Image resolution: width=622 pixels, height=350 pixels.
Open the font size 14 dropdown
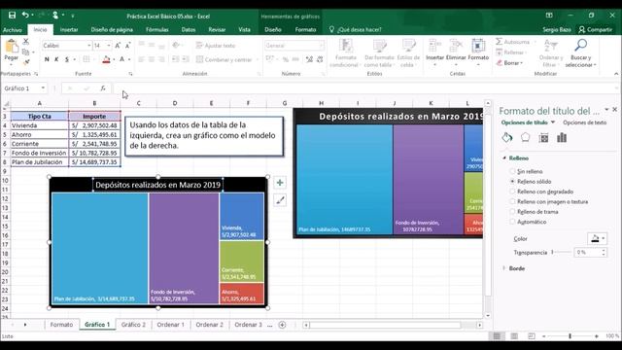(x=108, y=46)
